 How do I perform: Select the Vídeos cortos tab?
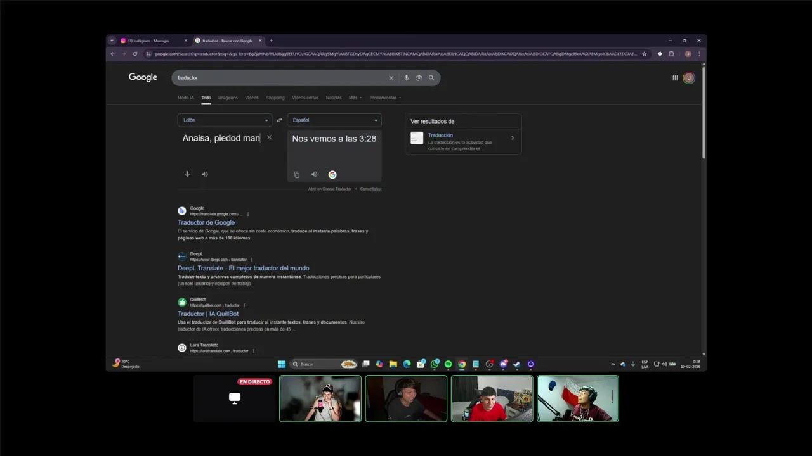coord(305,98)
